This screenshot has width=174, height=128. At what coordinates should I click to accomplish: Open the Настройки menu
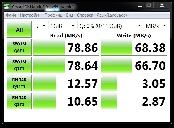(x=30, y=15)
